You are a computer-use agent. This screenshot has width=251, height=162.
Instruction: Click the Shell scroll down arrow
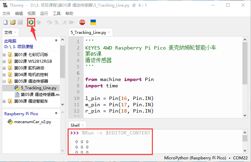coord(245,151)
